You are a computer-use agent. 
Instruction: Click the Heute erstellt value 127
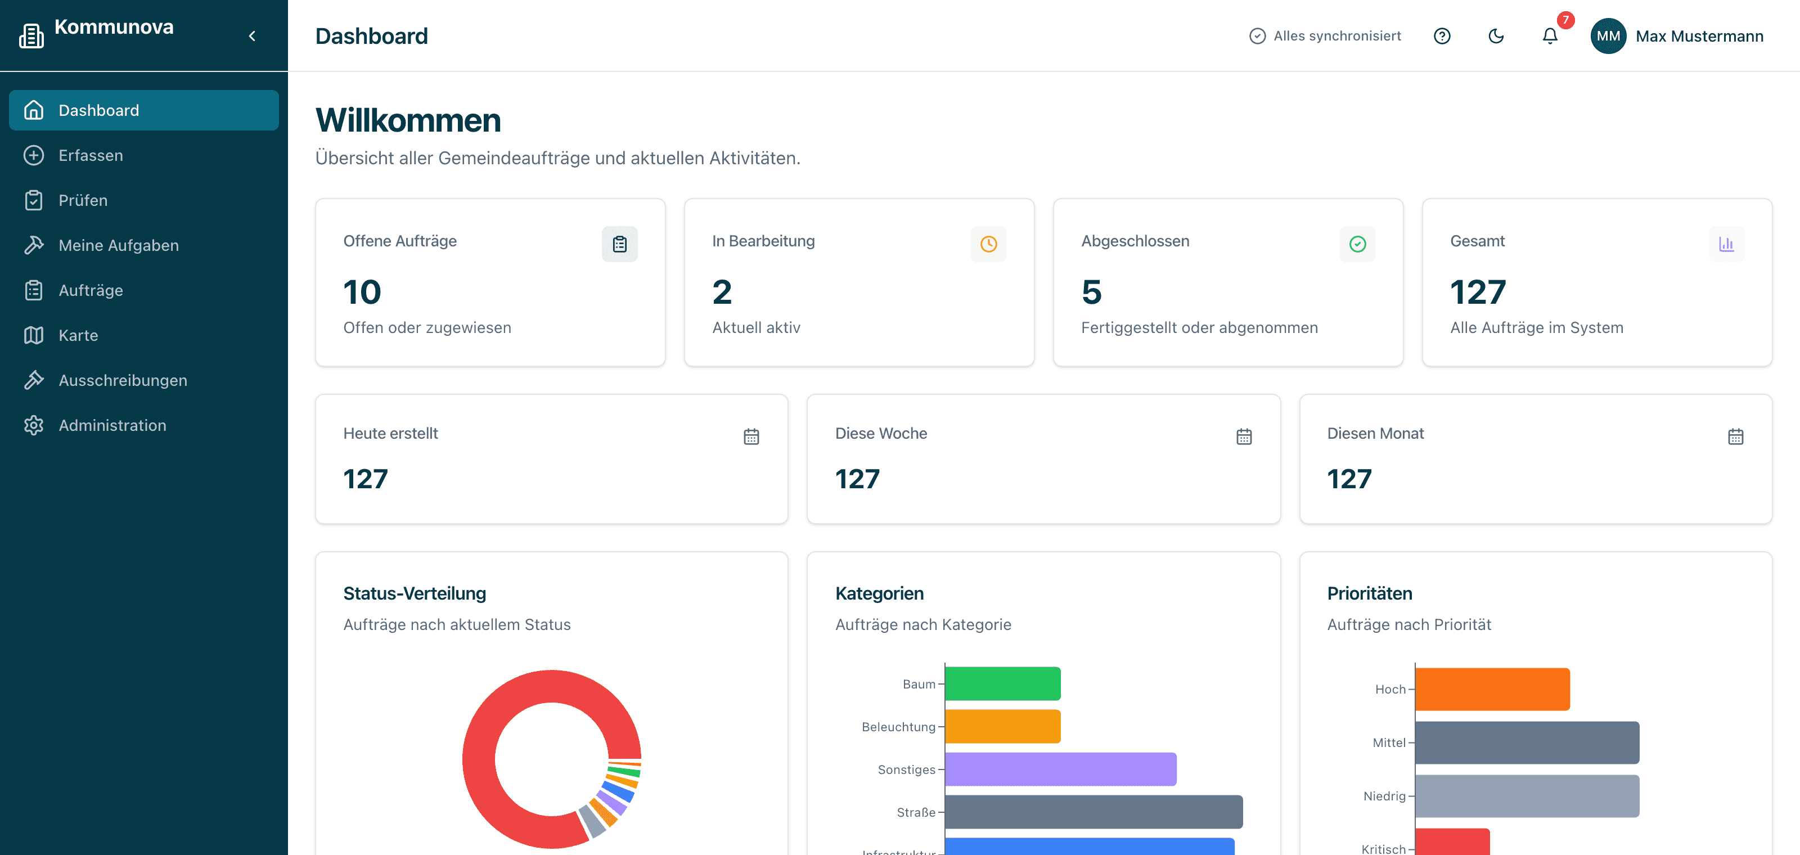point(366,479)
